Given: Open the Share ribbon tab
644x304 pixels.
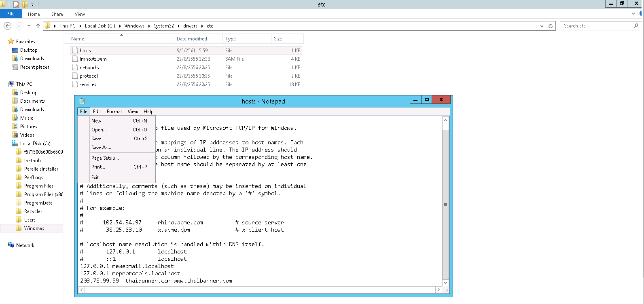Looking at the screenshot, I should pos(57,14).
